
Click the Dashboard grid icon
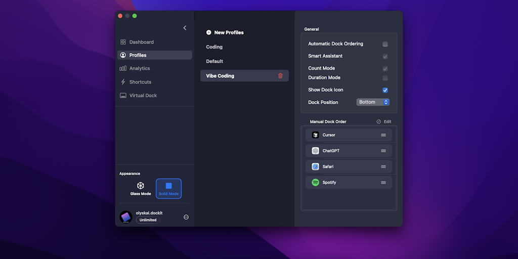point(123,42)
